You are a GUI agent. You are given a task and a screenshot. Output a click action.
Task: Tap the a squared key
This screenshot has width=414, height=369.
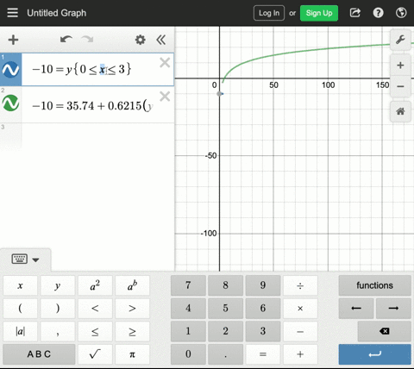pos(95,285)
